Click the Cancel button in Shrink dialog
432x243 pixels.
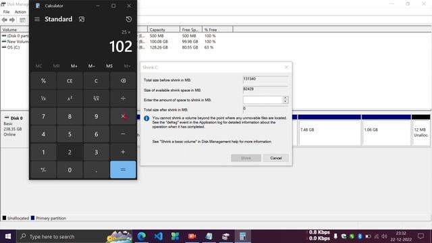click(x=276, y=158)
